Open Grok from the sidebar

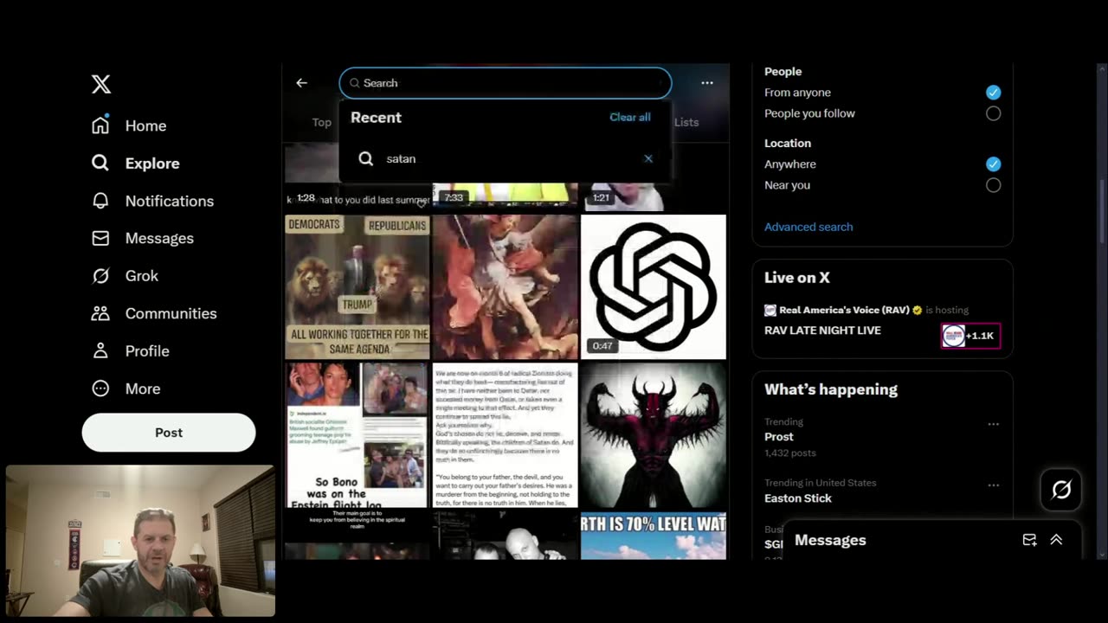[126, 276]
